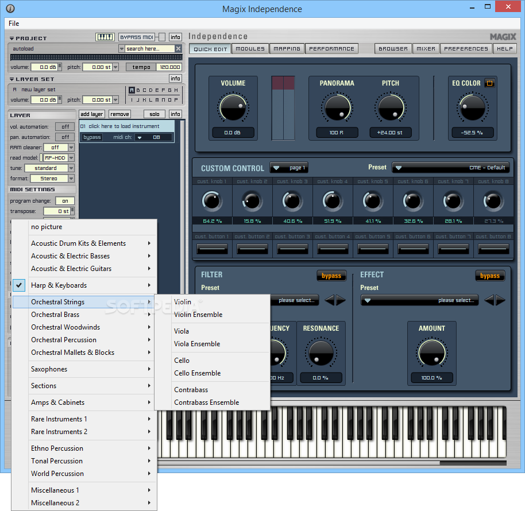The image size is (525, 511).
Task: Open the RAM cleaner dropdown
Action: [71, 147]
